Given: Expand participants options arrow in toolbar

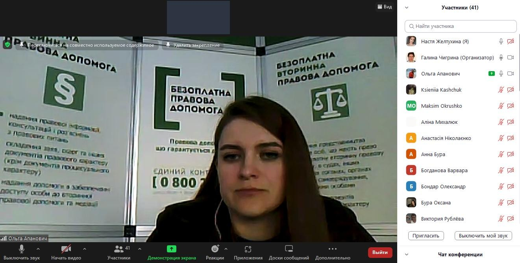Looking at the screenshot, I should tap(139, 249).
